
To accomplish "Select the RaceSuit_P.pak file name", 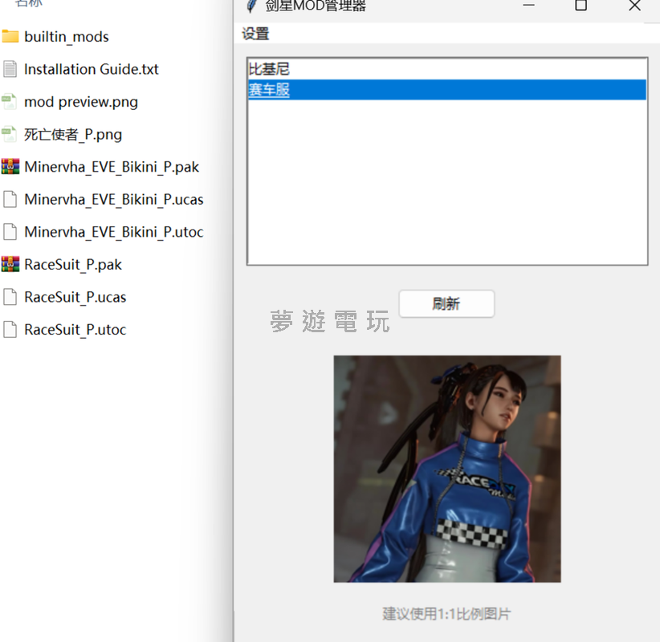I will 73,265.
